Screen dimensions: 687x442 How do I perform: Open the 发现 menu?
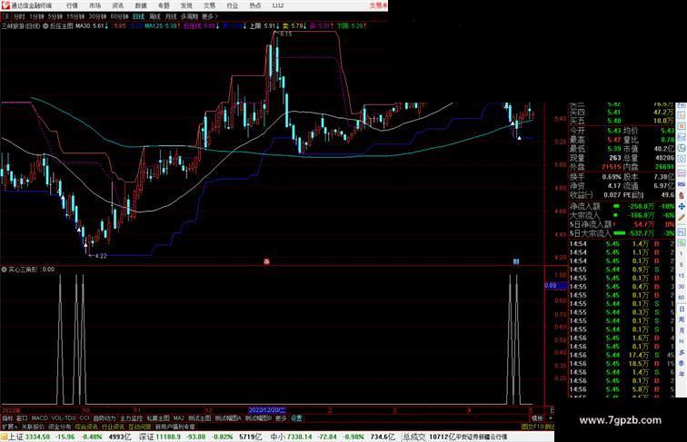click(x=186, y=5)
